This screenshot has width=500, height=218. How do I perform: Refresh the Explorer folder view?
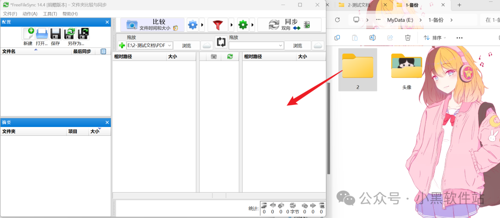[337, 20]
